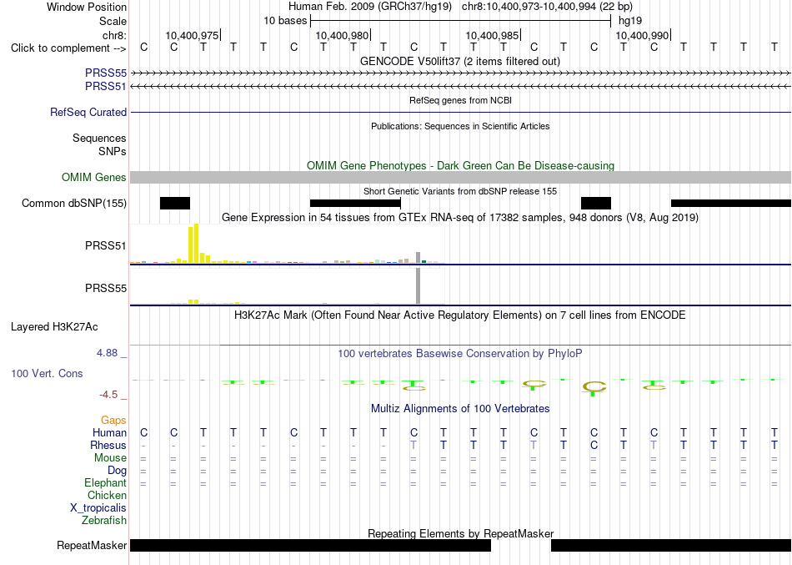792x565 pixels.
Task: Open the 'RefSeq genes from NCBI' title
Action: [461, 100]
